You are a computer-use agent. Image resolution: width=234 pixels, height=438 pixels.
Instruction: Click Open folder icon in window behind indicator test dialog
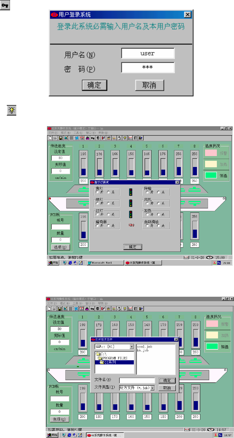point(55,138)
